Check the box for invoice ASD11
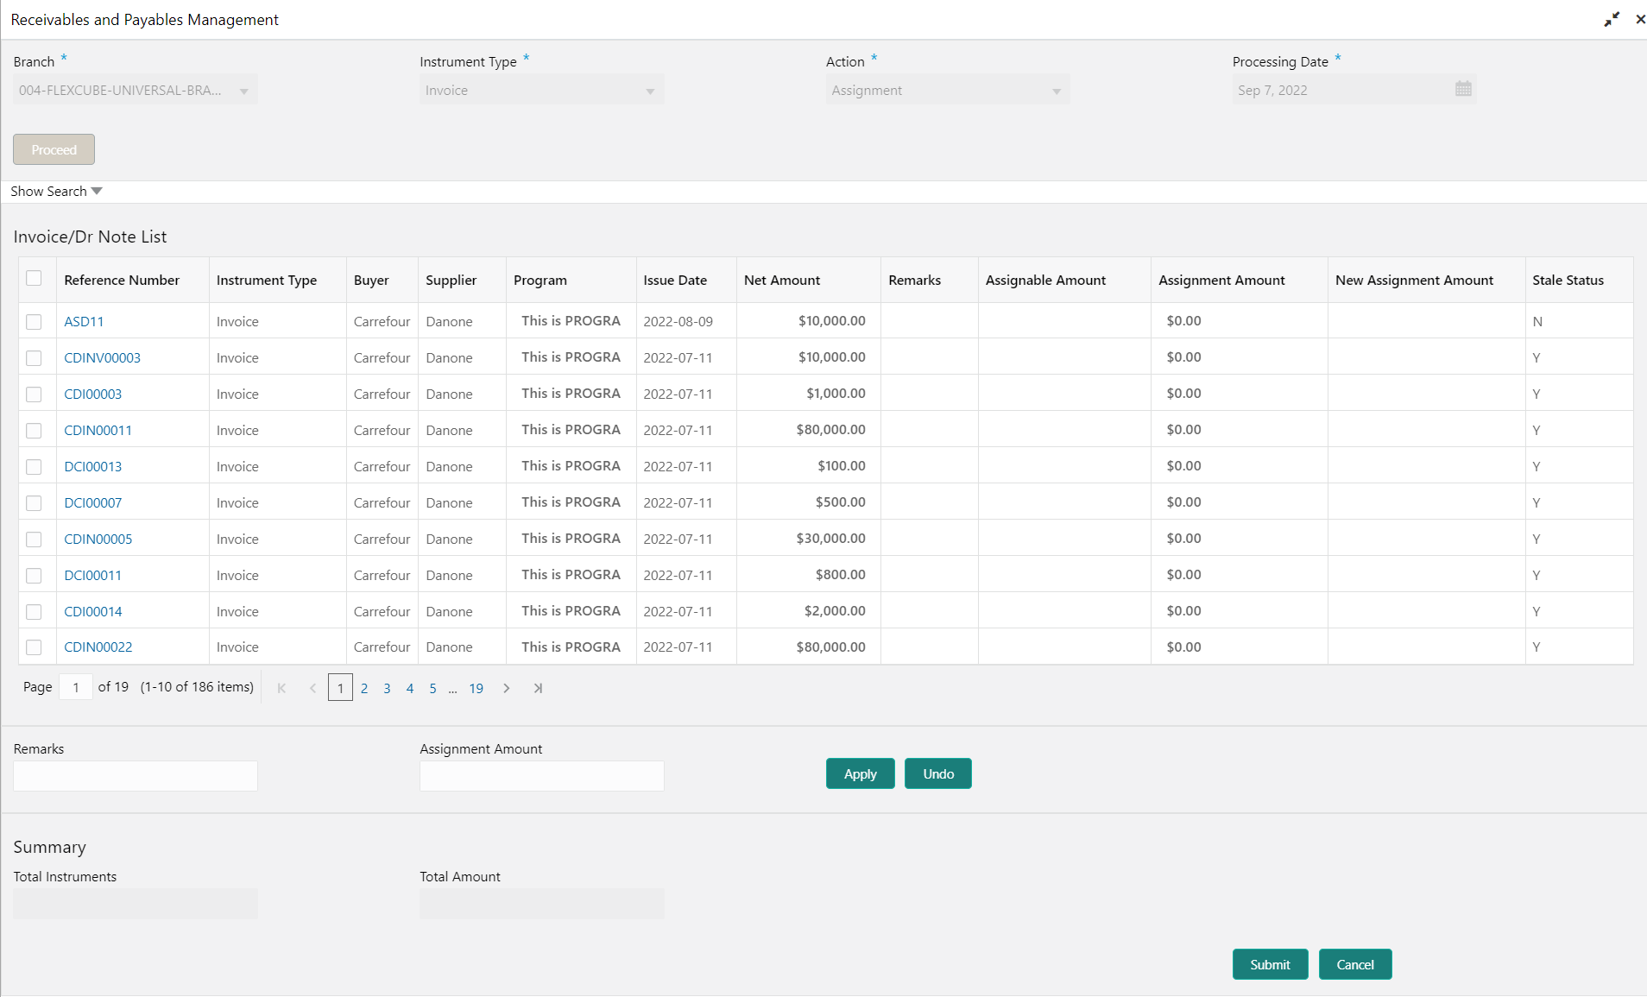 tap(34, 322)
